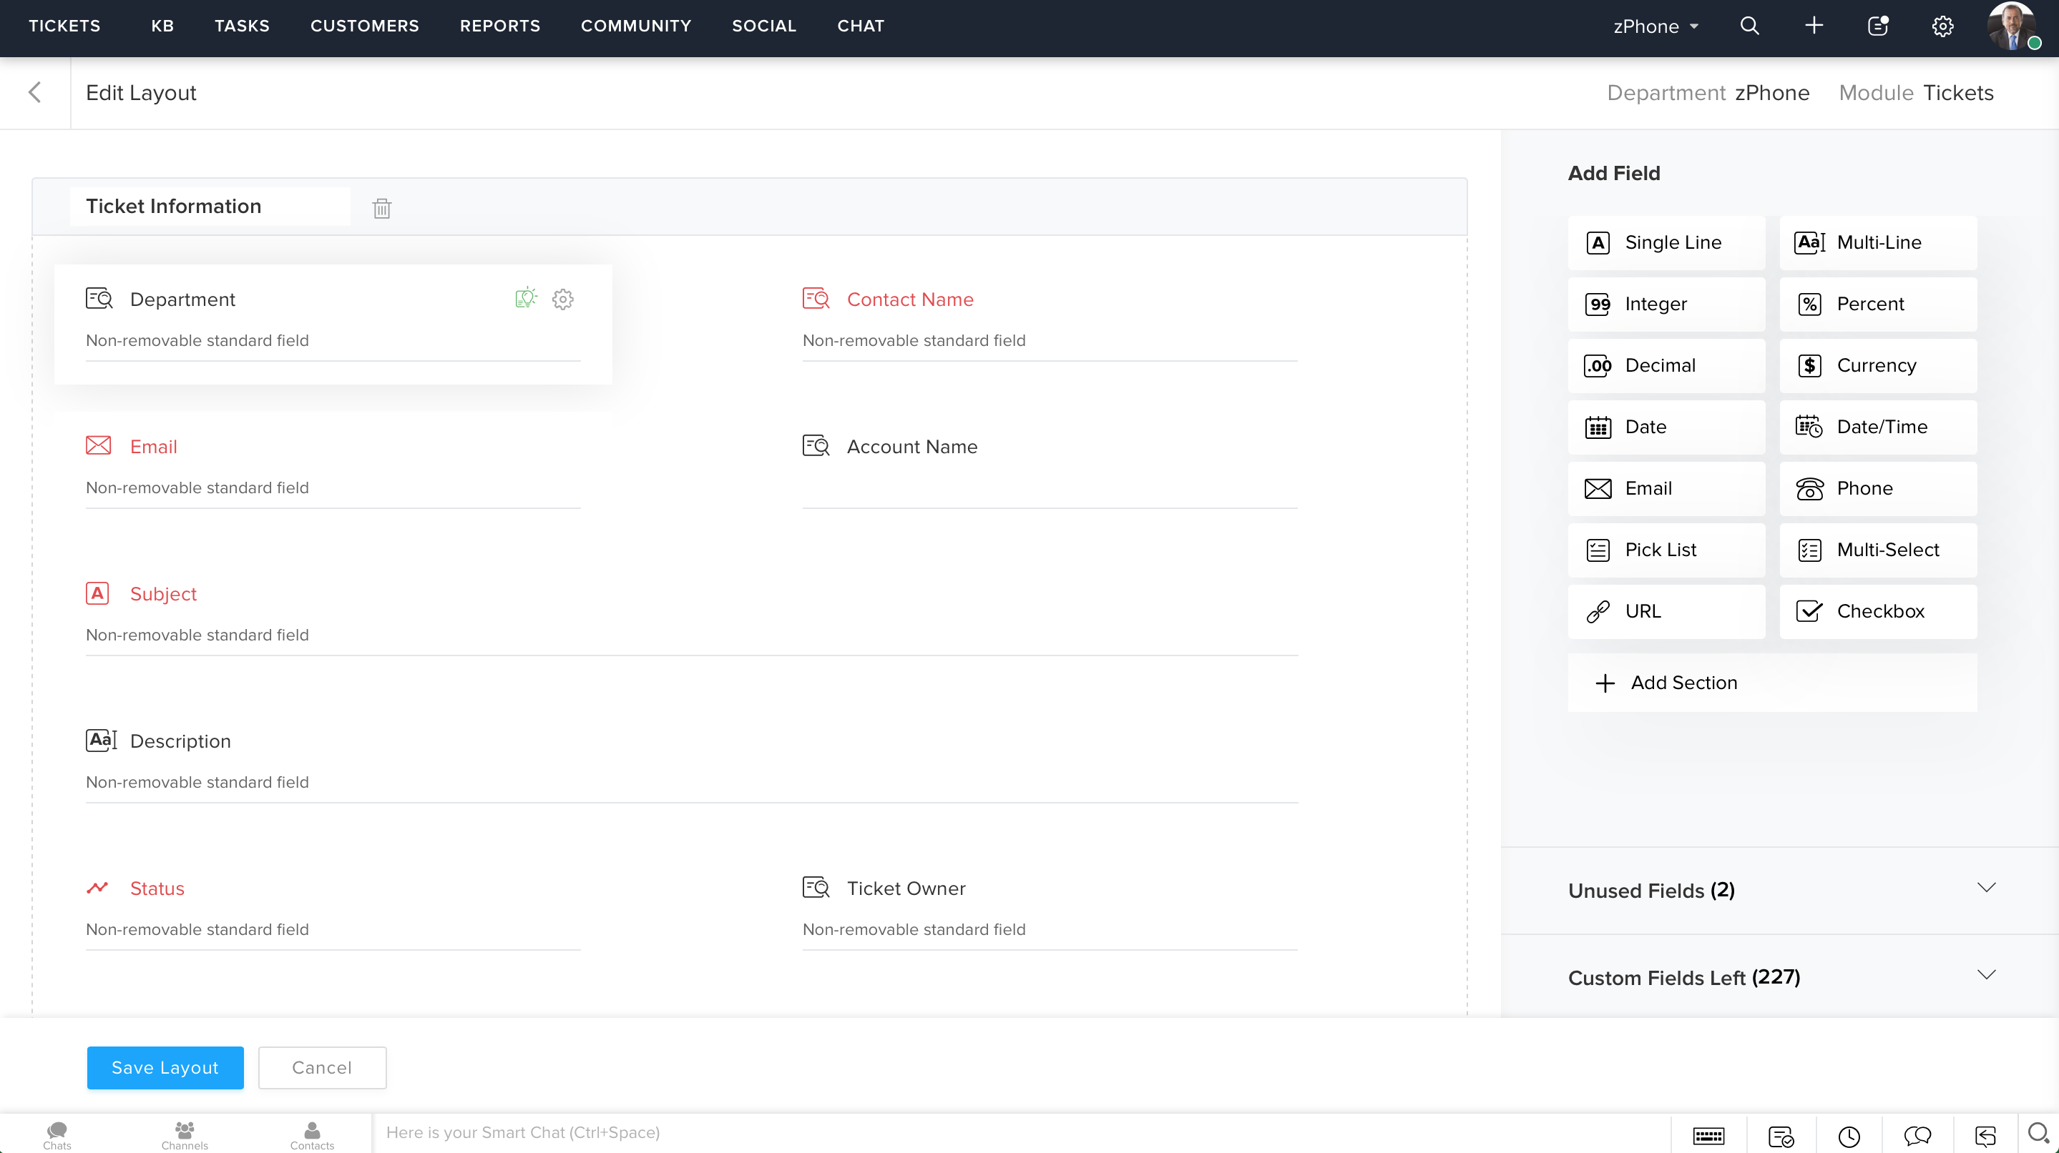2059x1153 pixels.
Task: Add a Checkbox field
Action: point(1877,612)
